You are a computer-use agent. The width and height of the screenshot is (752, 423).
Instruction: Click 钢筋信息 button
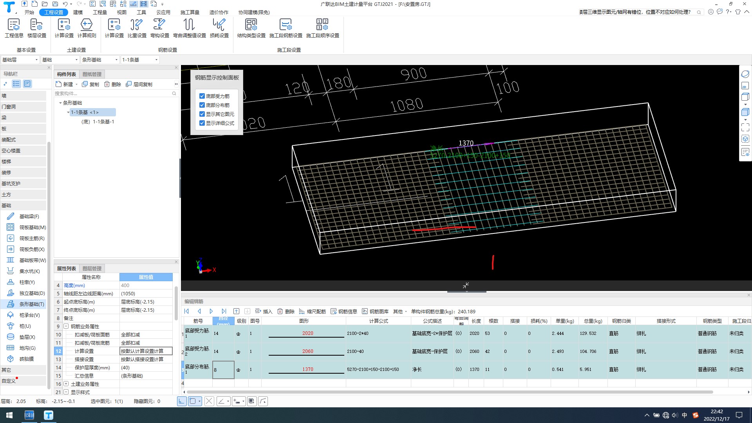344,311
